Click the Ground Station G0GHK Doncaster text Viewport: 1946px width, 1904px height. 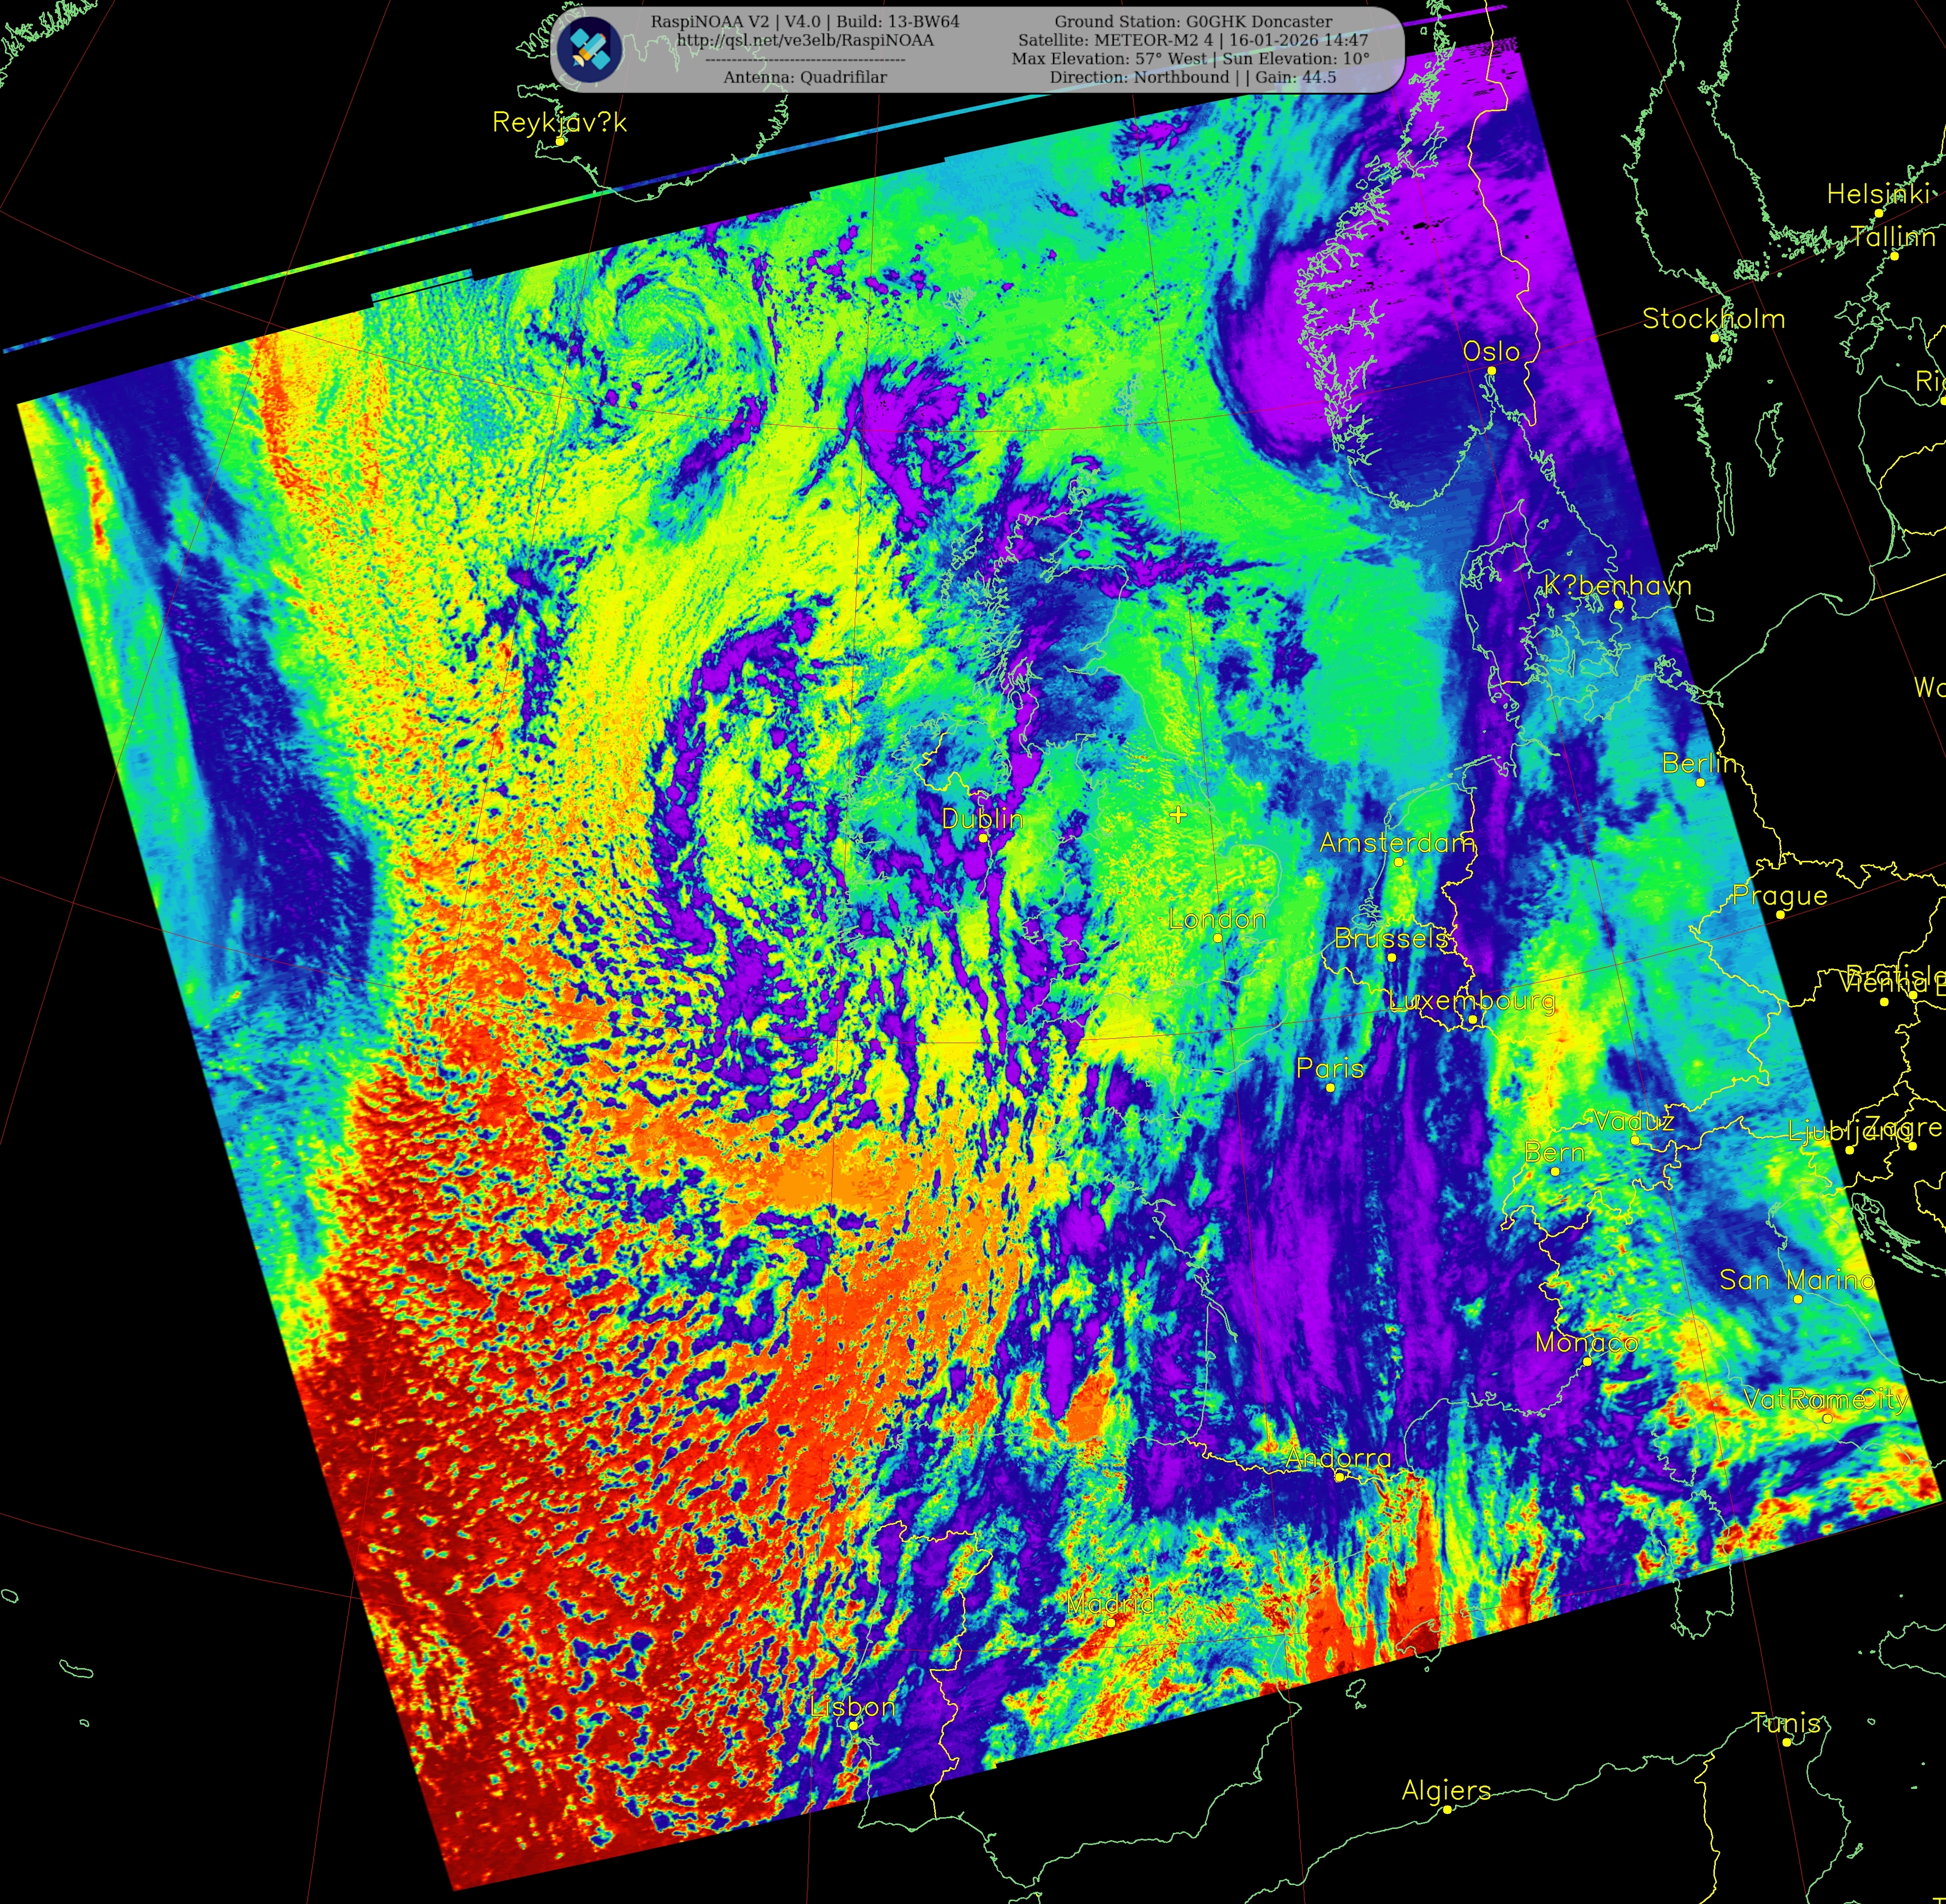point(1193,21)
